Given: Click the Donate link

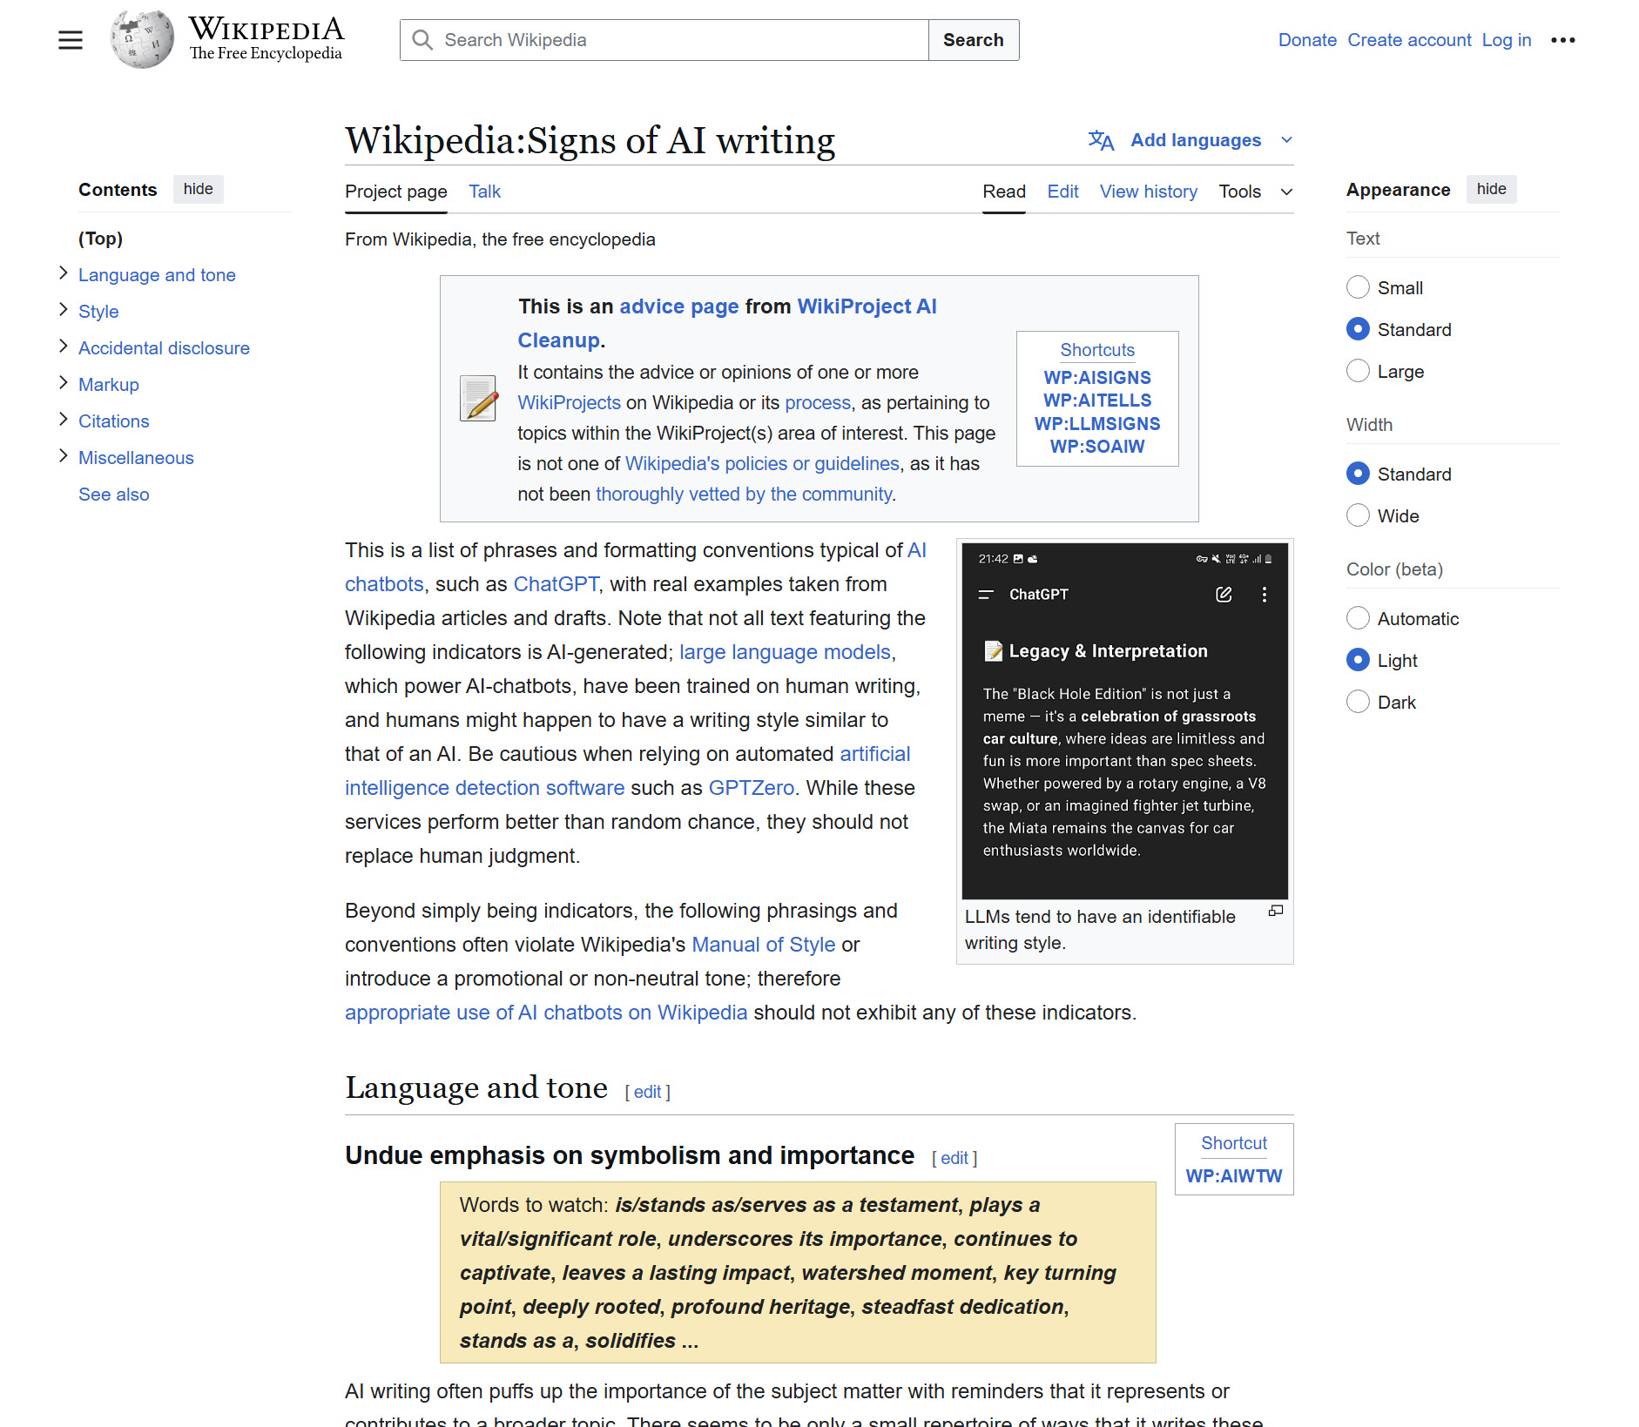Looking at the screenshot, I should tap(1307, 40).
